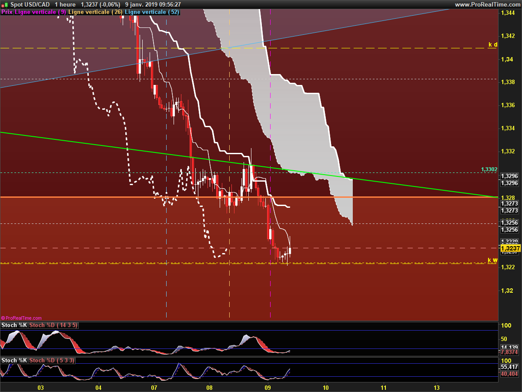
Task: Click the date axis marker 03
Action: click(41, 388)
